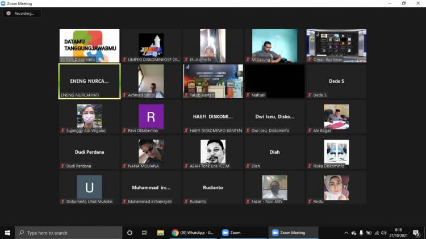Click the taskbar search box

pos(69,233)
